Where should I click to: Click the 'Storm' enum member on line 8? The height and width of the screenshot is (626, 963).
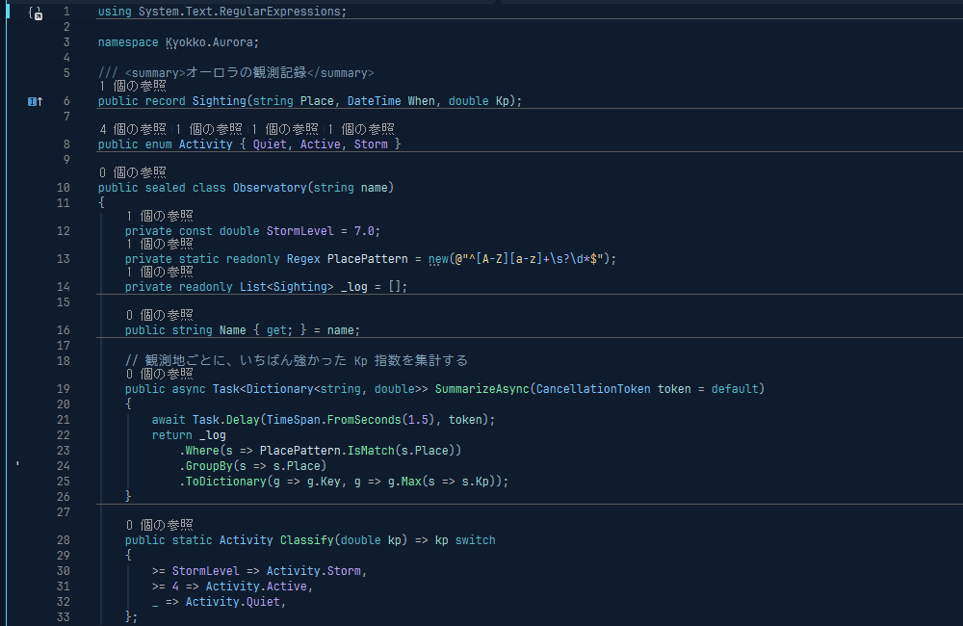pyautogui.click(x=371, y=144)
